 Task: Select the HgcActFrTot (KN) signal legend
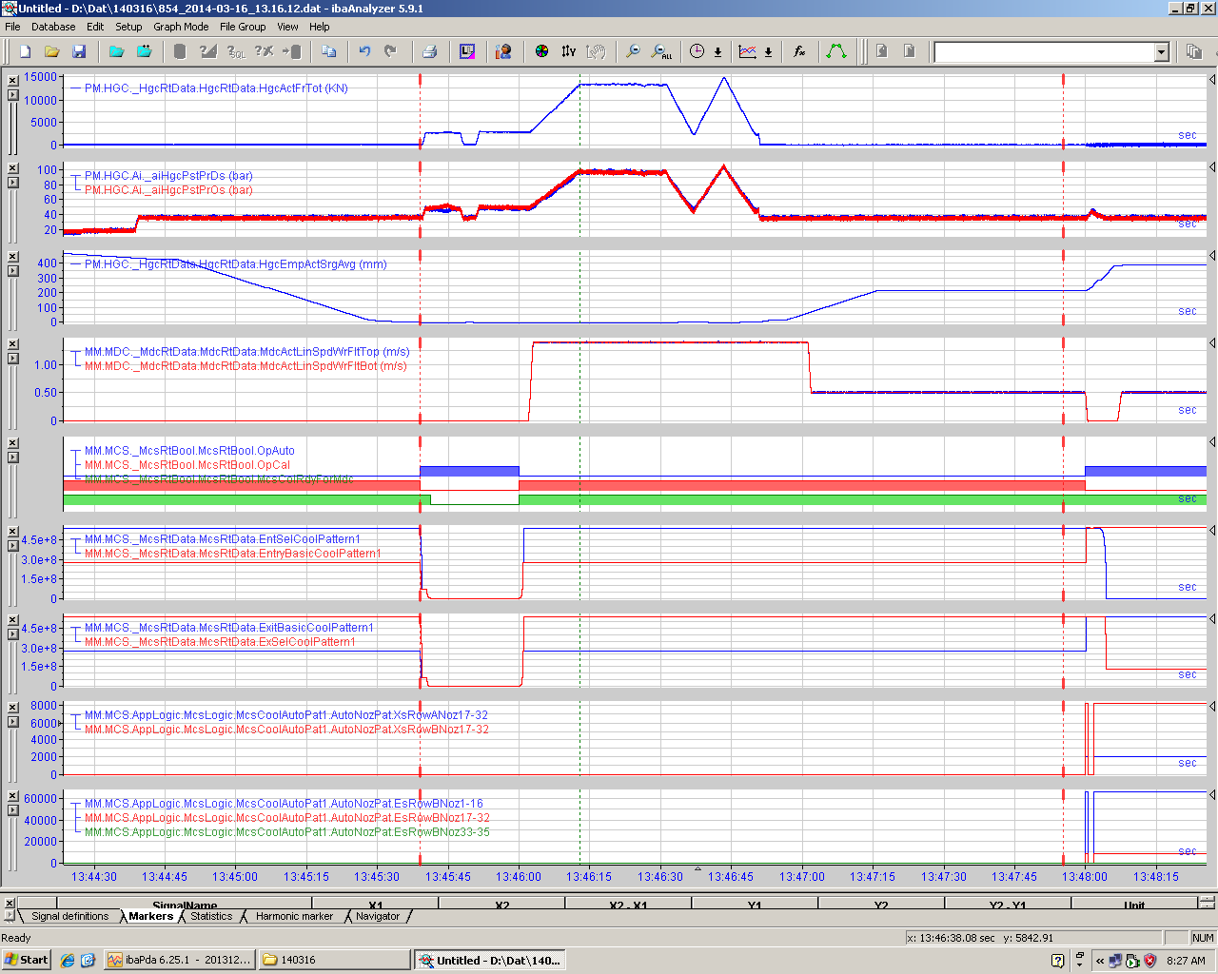(x=216, y=88)
